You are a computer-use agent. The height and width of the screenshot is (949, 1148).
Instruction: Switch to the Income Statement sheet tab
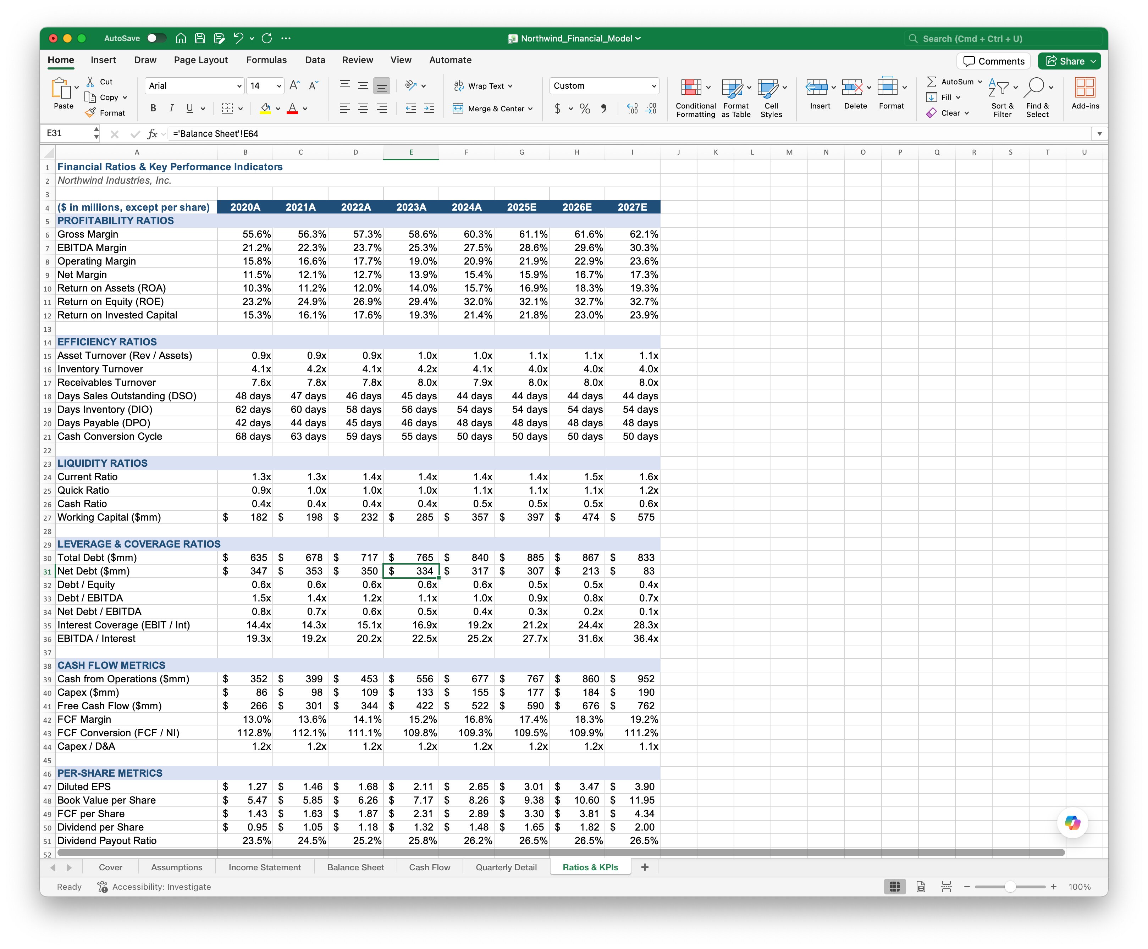265,867
